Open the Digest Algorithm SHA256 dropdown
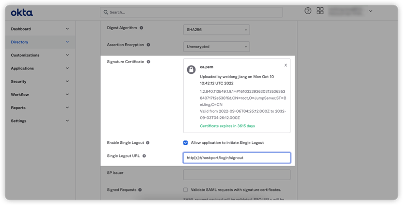The height and width of the screenshot is (205, 403). click(216, 30)
